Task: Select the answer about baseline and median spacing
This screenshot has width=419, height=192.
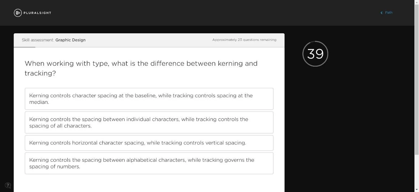Action: (149, 99)
